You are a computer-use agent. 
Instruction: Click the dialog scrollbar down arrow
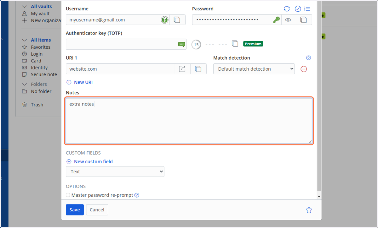tap(319, 197)
